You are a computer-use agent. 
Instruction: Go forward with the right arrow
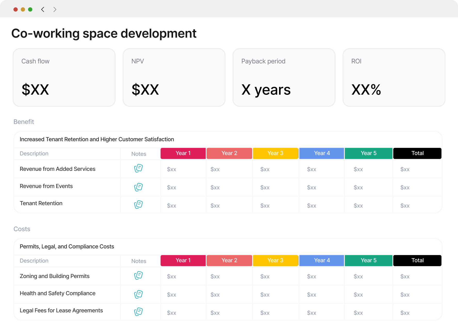(55, 10)
